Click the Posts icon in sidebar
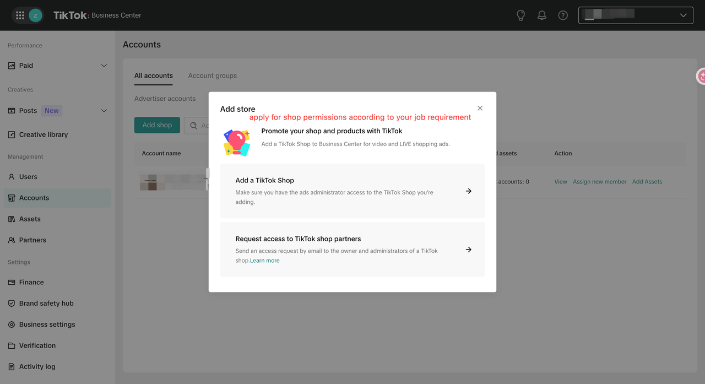This screenshot has height=384, width=705. click(x=12, y=111)
